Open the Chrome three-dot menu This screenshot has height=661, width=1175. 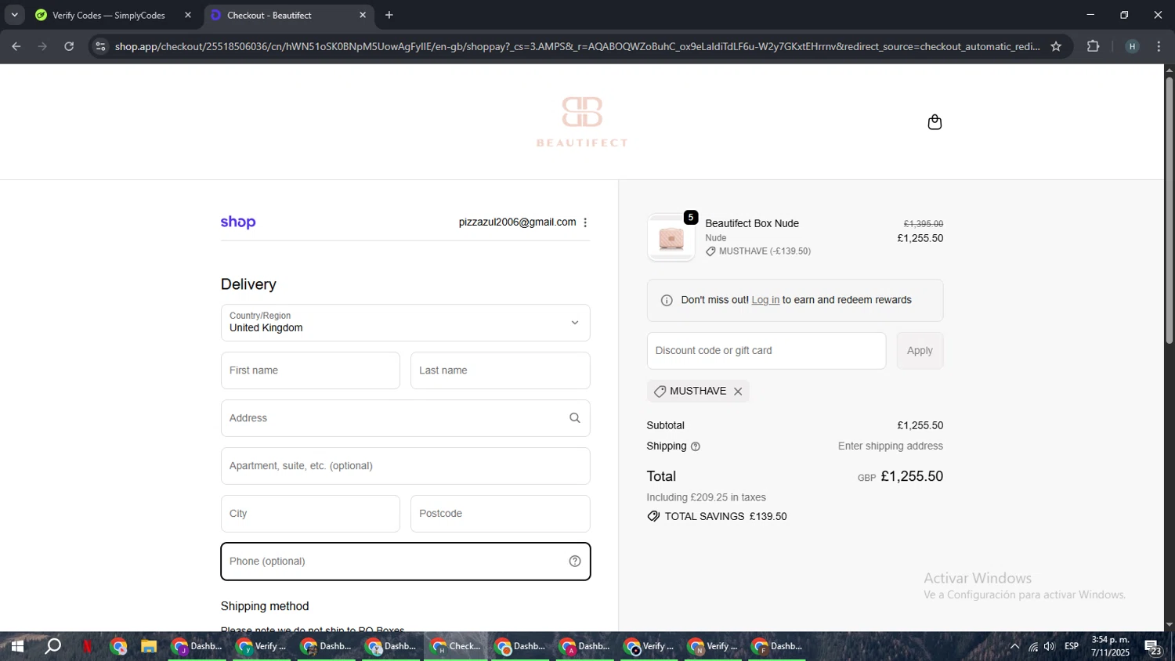1159,46
